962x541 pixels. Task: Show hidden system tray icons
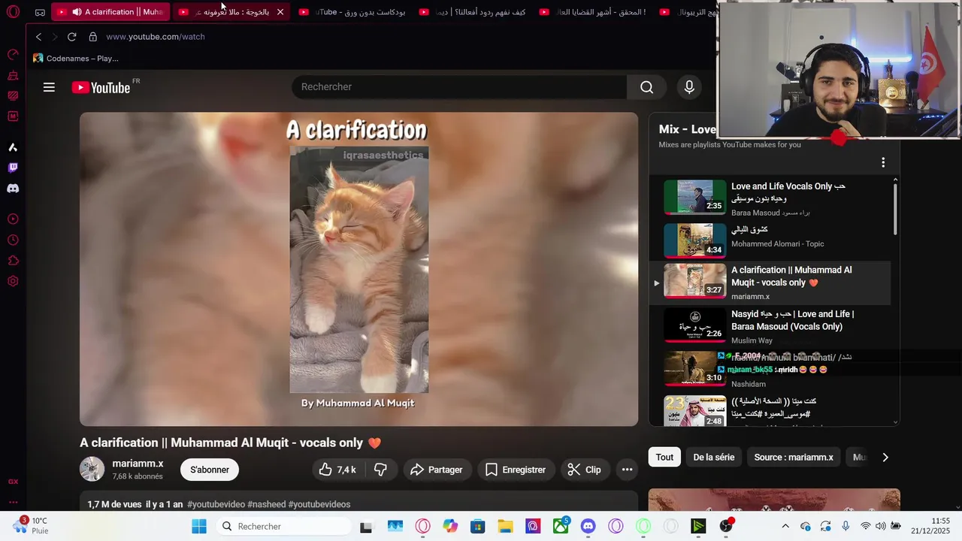[x=785, y=527]
